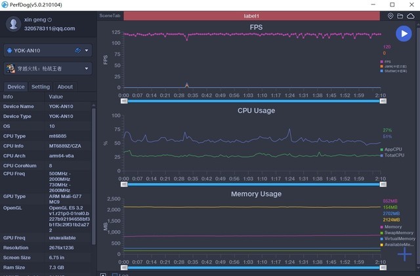This screenshot has height=276, width=420.
Task: Select the CPU Arch value arm64-v8a
Action: click(x=61, y=156)
